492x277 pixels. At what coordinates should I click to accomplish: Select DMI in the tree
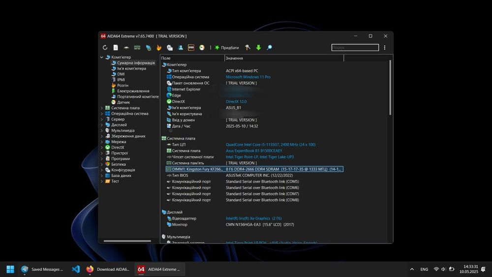[x=121, y=74]
